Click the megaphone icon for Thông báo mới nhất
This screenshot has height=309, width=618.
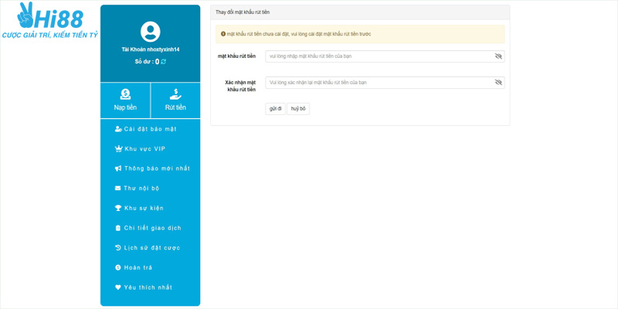[117, 168]
